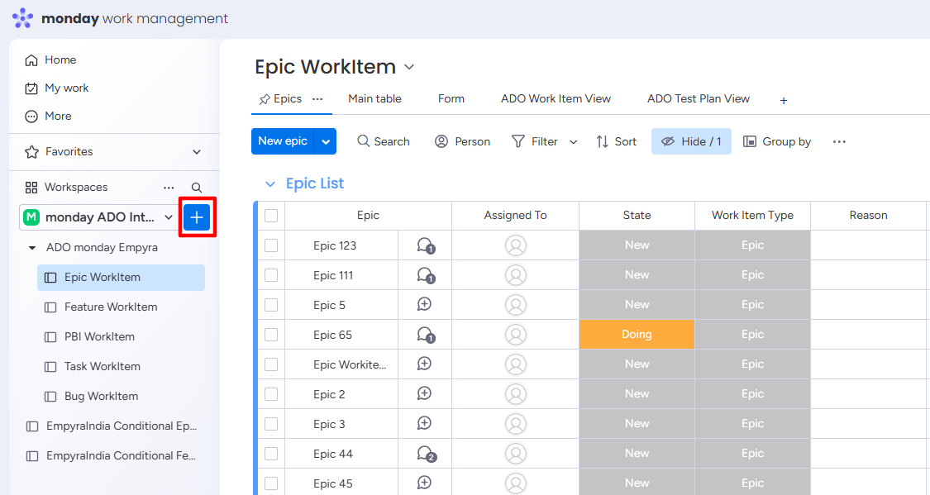The height and width of the screenshot is (495, 930).
Task: Click the green M workspace avatar
Action: coord(31,217)
